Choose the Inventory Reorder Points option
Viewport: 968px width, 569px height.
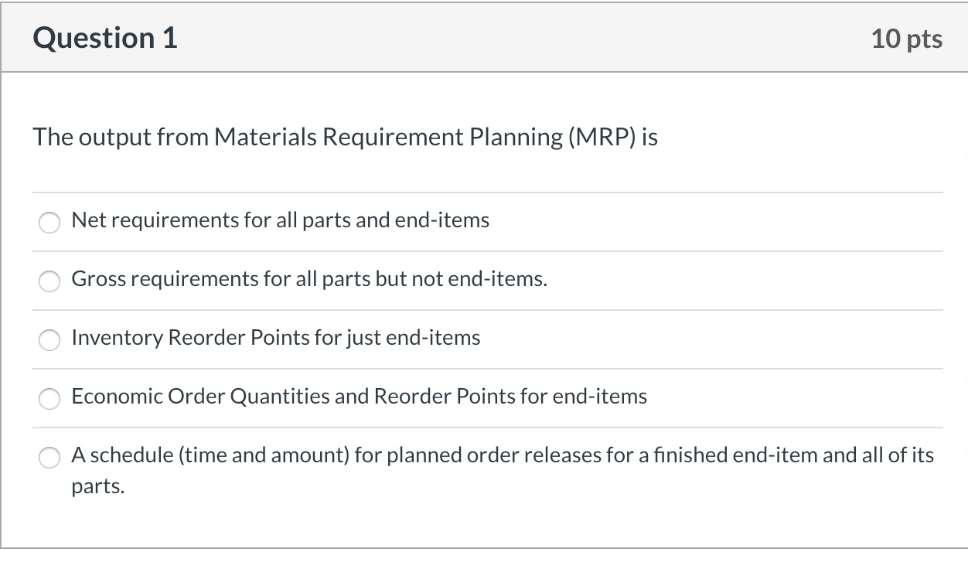49,340
